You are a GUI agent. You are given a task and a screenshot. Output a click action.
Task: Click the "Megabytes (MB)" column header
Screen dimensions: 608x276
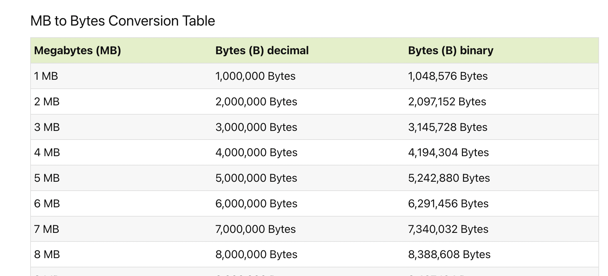click(77, 51)
